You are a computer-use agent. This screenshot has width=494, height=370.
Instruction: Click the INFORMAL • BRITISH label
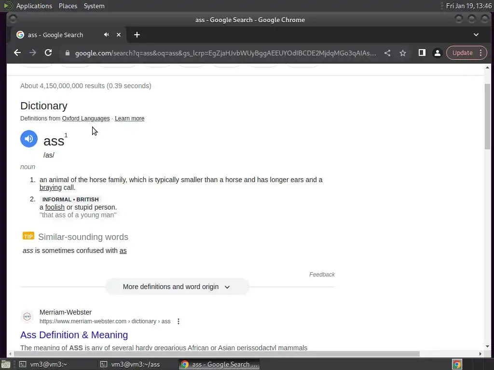tap(70, 199)
